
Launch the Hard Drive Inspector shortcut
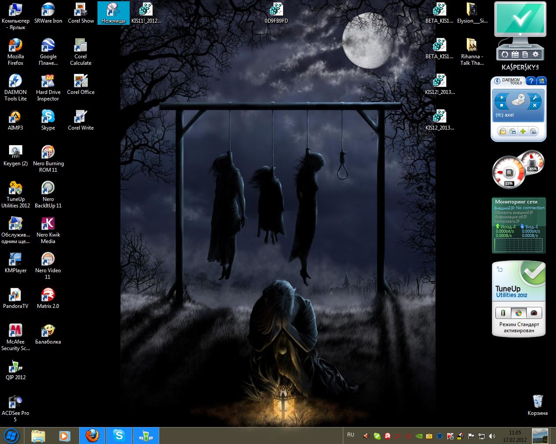click(48, 87)
